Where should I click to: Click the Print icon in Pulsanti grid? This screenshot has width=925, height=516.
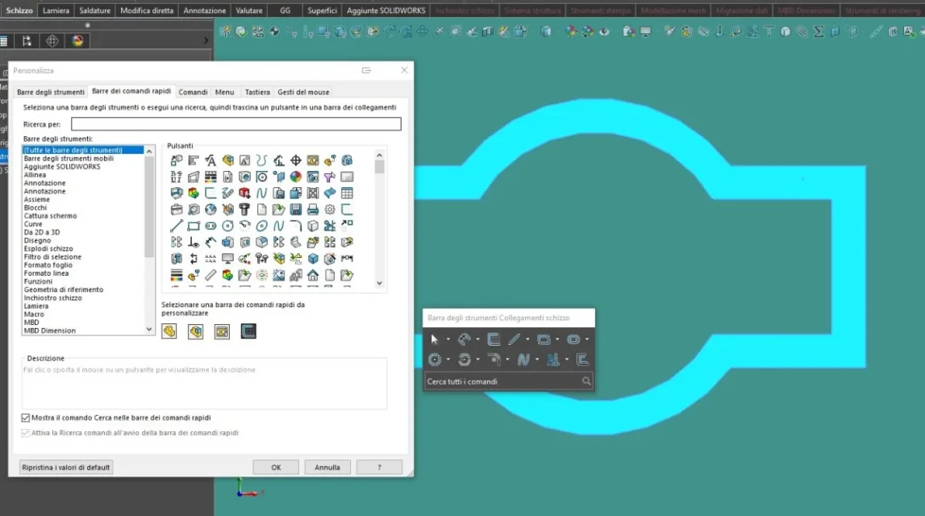point(313,210)
